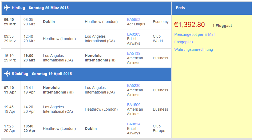The width and height of the screenshot is (253, 140).
Task: Click the €1,392.80 price amount
Action: (x=189, y=25)
